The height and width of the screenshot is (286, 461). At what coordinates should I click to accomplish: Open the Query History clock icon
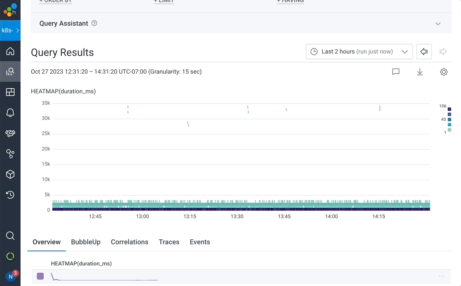[10, 195]
